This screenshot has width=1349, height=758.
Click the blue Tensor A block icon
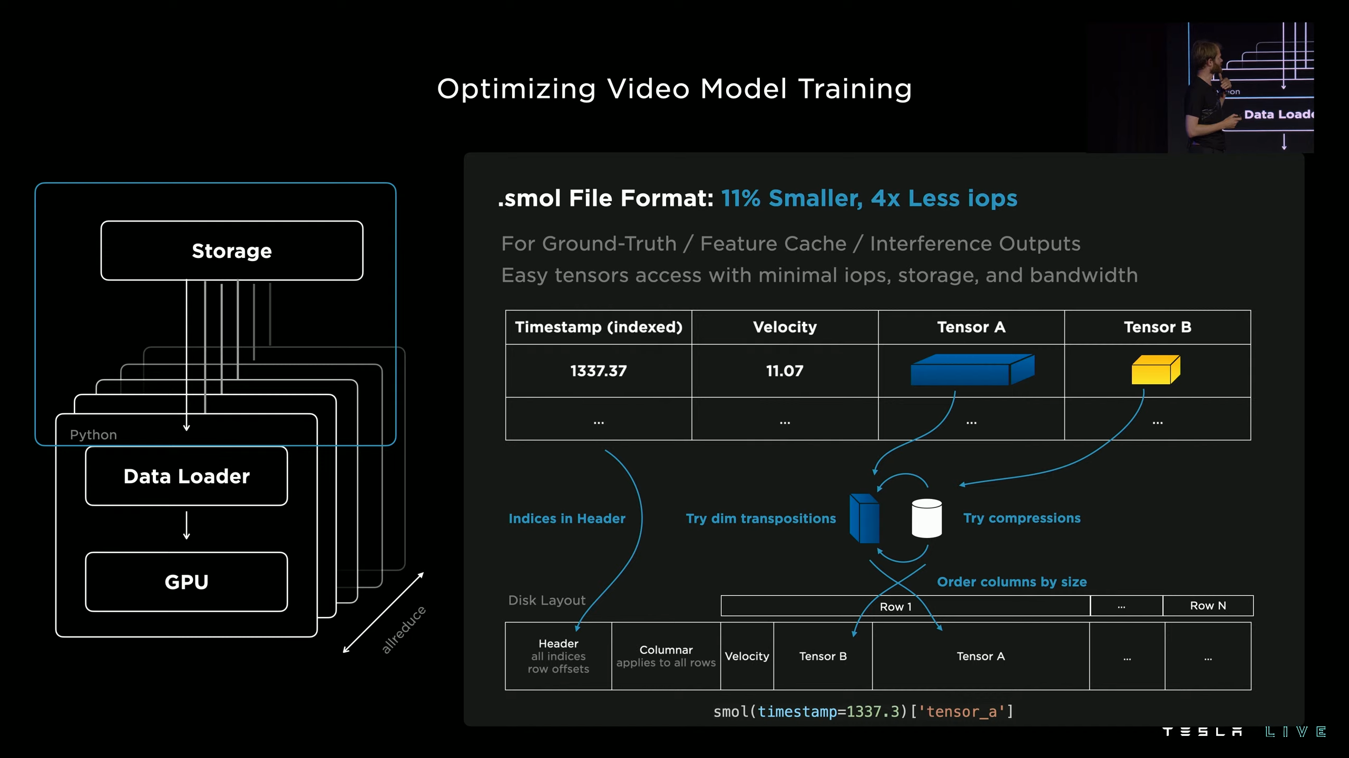(972, 370)
